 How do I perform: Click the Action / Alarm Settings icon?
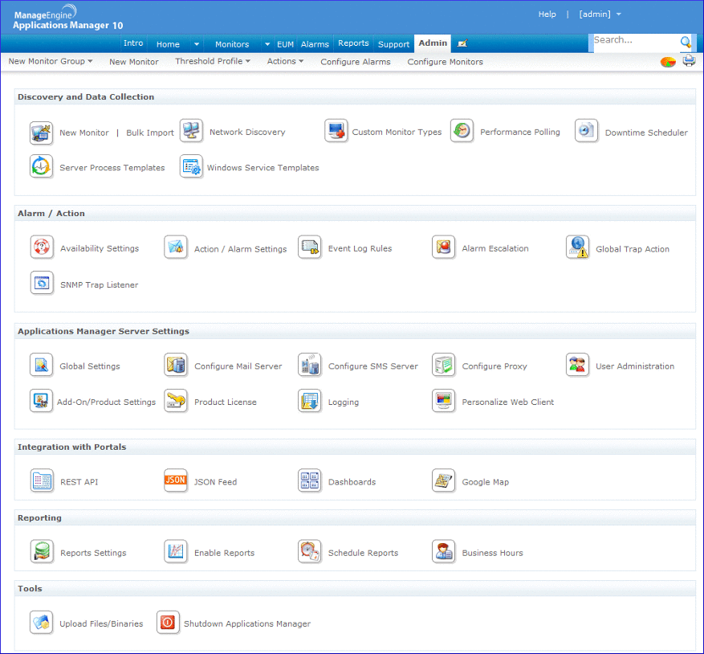tap(176, 247)
